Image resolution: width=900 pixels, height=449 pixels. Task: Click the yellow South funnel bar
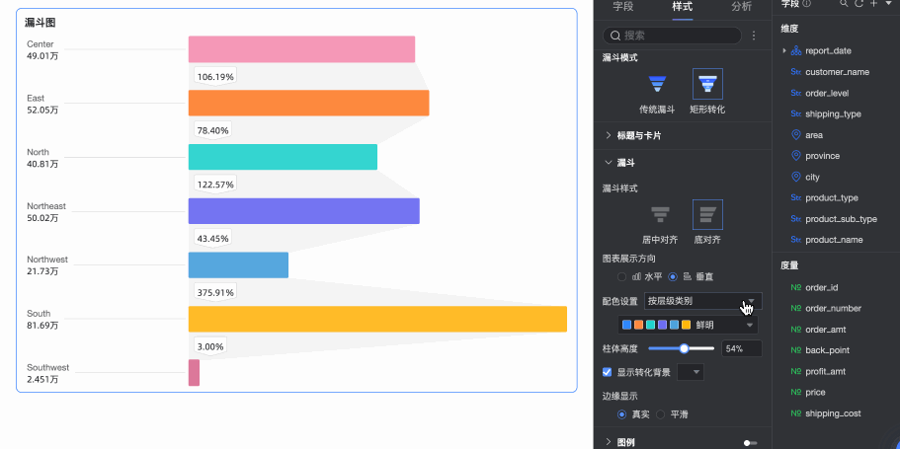pos(377,319)
